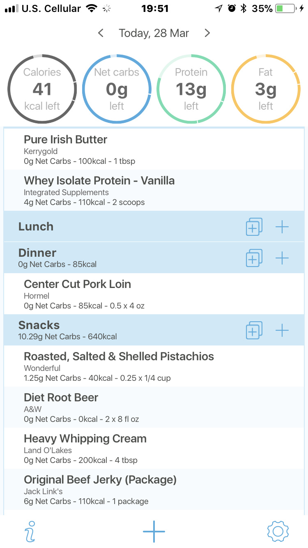Select the Fat left progress ring
Screen dimensions: 308x548
pos(266,89)
